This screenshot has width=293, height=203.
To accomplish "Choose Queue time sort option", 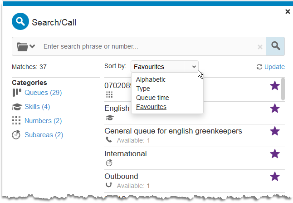I will coord(152,98).
